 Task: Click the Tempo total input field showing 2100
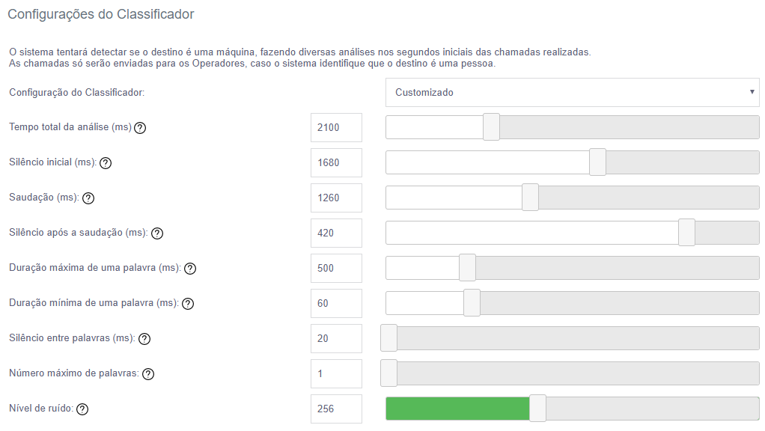336,127
